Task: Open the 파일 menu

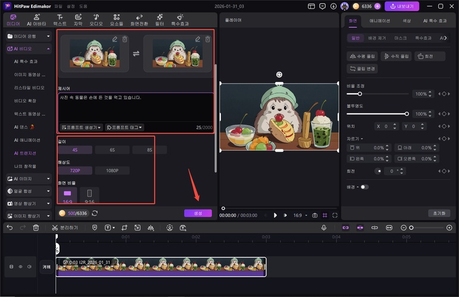Action: click(58, 6)
